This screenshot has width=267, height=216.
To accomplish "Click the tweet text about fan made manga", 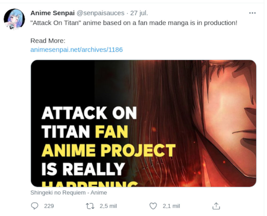I will point(133,23).
